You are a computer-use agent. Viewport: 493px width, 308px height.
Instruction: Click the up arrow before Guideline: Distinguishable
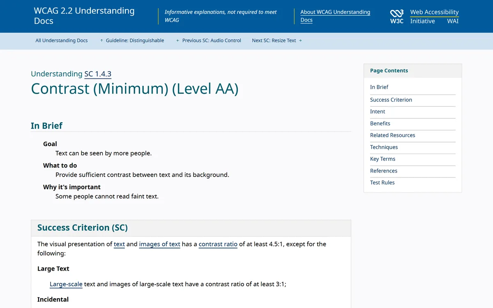pyautogui.click(x=101, y=40)
